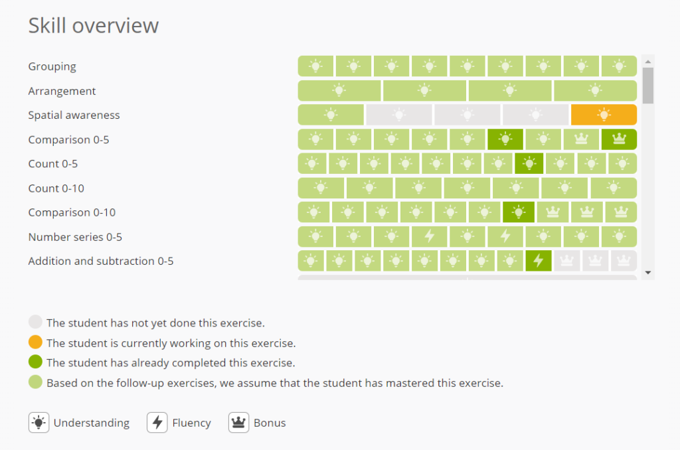Image resolution: width=680 pixels, height=450 pixels.
Task: Select the first grey exercise in Spatial awareness row
Action: [x=399, y=115]
